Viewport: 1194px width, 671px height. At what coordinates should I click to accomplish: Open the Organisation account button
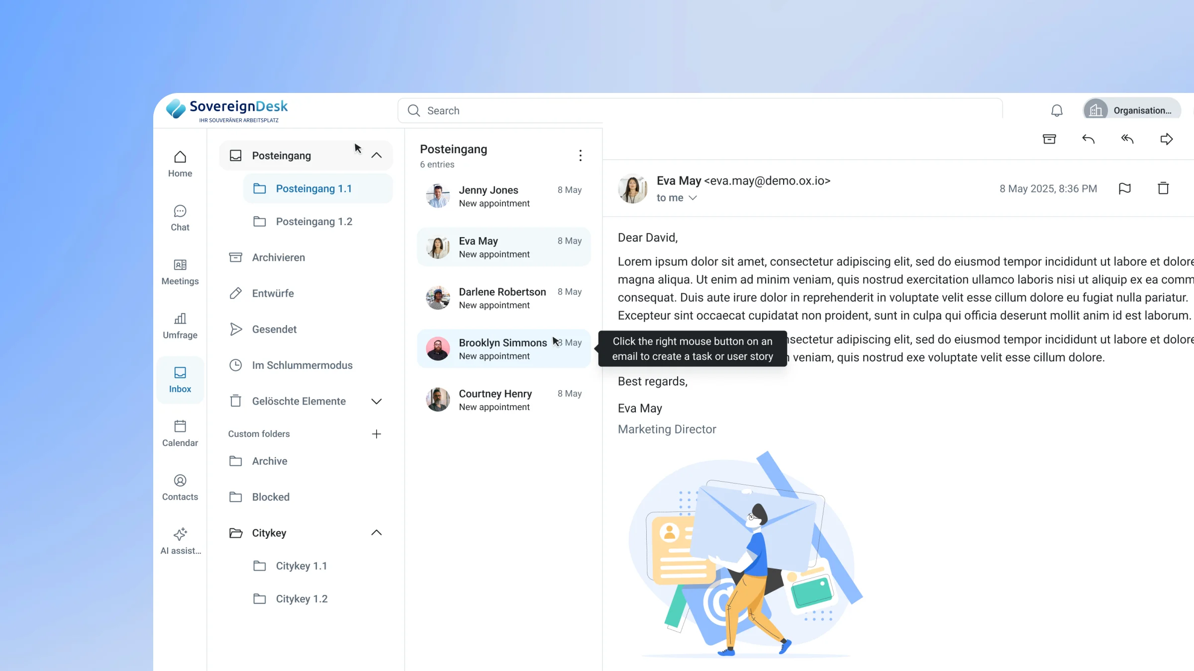pyautogui.click(x=1132, y=110)
